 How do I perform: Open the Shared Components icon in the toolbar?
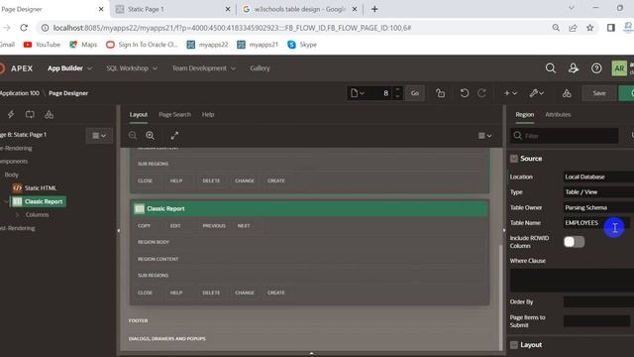click(x=567, y=93)
